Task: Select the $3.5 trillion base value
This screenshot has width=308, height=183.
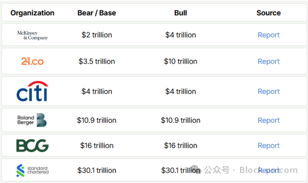Action: [x=97, y=61]
